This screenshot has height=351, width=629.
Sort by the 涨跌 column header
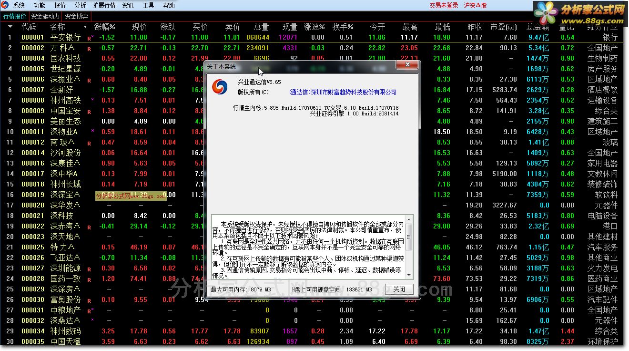click(168, 27)
